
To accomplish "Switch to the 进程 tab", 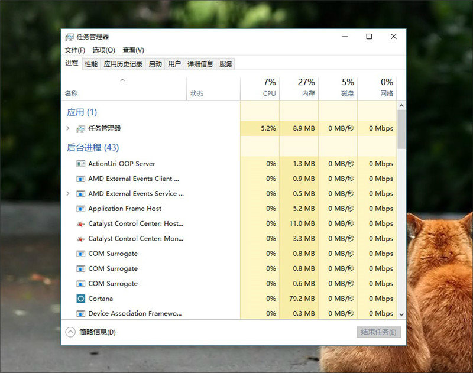I will tap(72, 63).
